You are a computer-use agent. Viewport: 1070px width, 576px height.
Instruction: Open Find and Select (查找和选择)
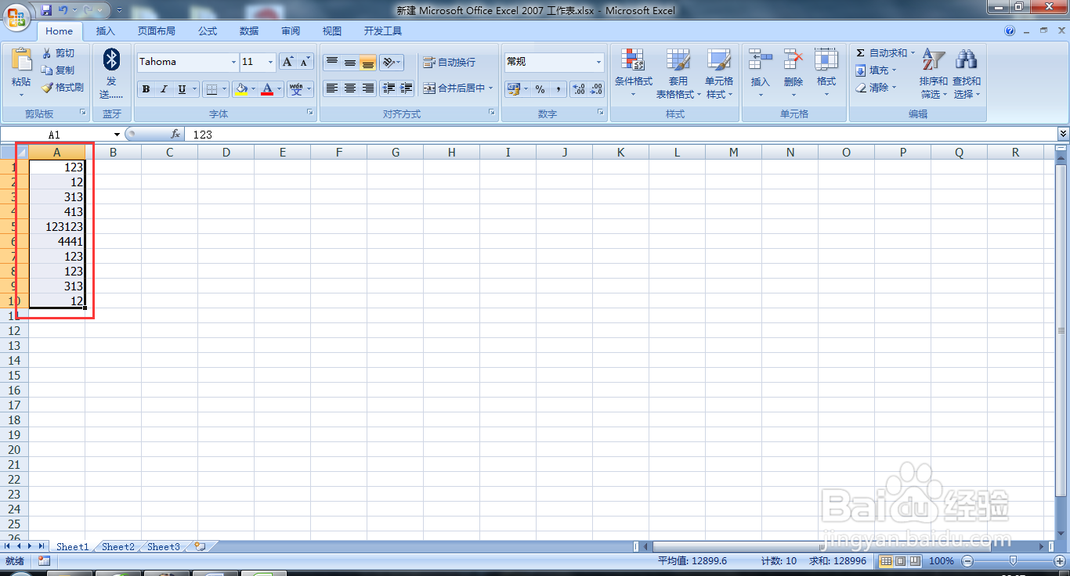pos(966,74)
